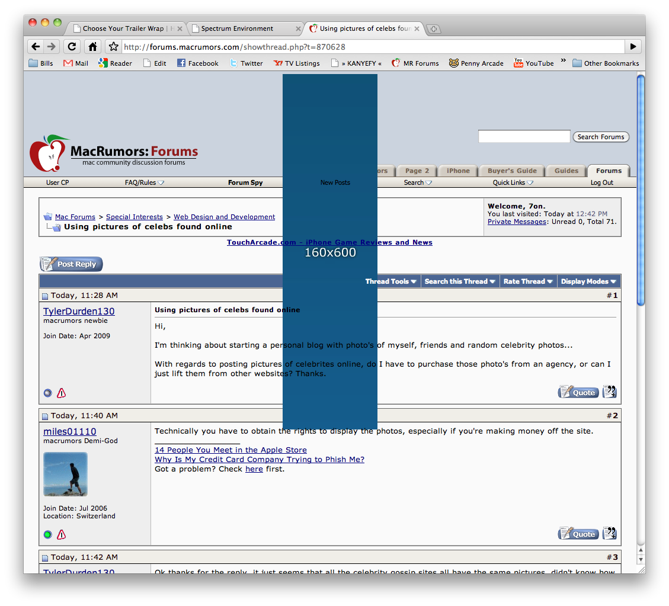This screenshot has height=606, width=669.
Task: Open the Mac Forums breadcrumb link
Action: 75,217
